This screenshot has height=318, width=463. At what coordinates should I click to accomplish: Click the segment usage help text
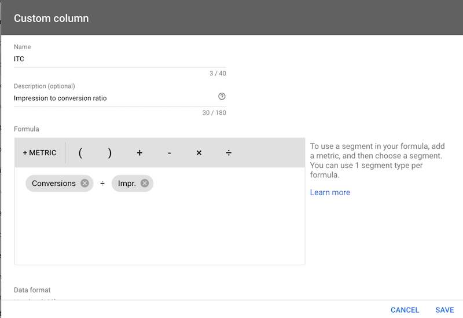point(377,160)
